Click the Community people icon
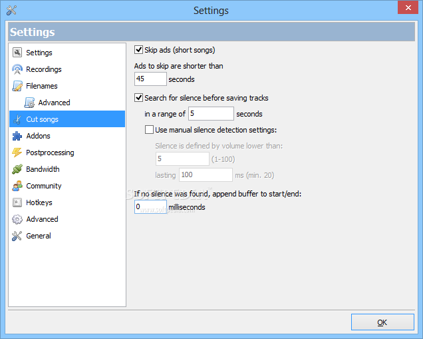Screen dimensions: 423x339 tap(17, 186)
